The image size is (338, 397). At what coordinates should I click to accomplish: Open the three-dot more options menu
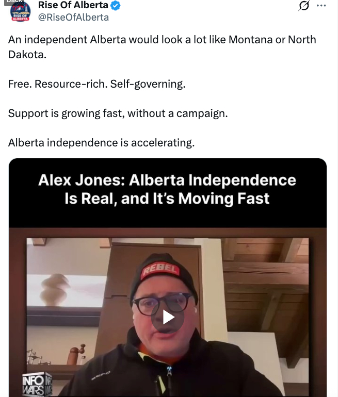pyautogui.click(x=321, y=6)
